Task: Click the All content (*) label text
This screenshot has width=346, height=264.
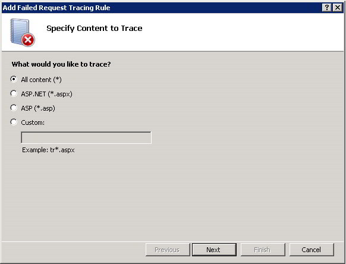Action: tap(41, 80)
